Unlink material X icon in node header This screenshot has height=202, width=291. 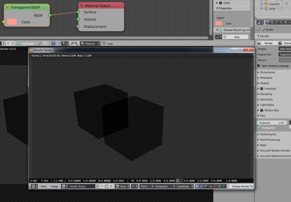[13, 44]
